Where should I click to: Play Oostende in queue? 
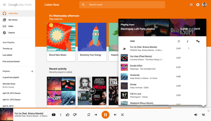click(162, 77)
